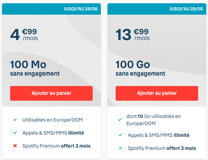Click Appels & SMS/MMS illimité on 100 Go card

coord(159,135)
